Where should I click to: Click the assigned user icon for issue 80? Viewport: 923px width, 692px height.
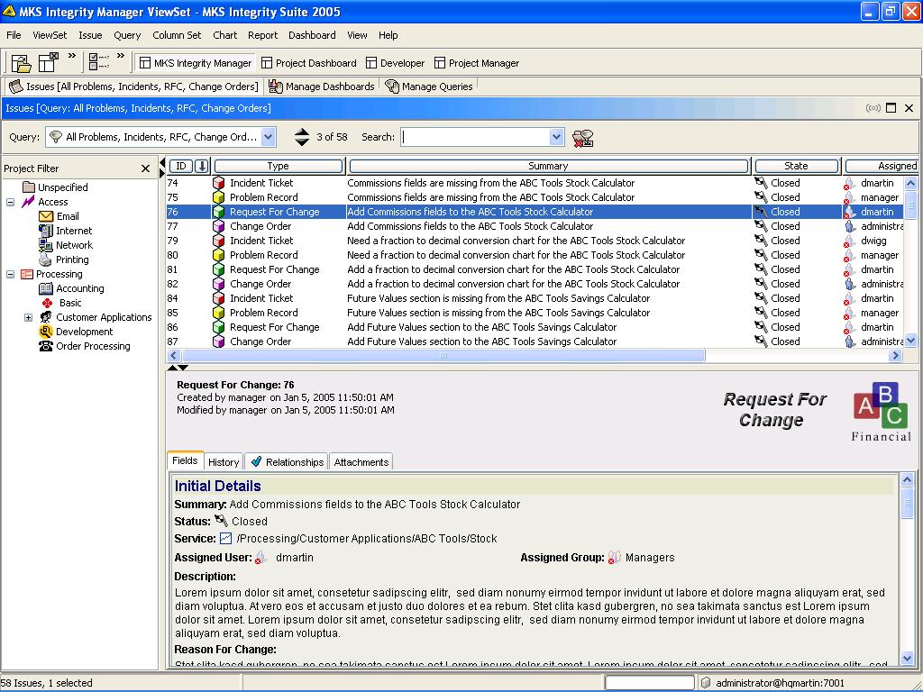pyautogui.click(x=849, y=255)
